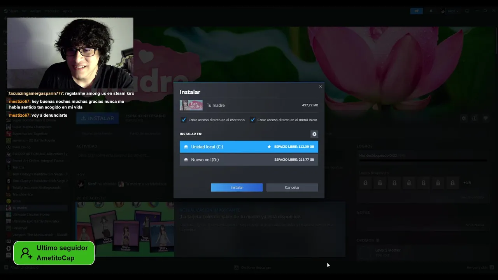Click the NOTAS section heading
Screen dimensions: 498x280
[363, 213]
